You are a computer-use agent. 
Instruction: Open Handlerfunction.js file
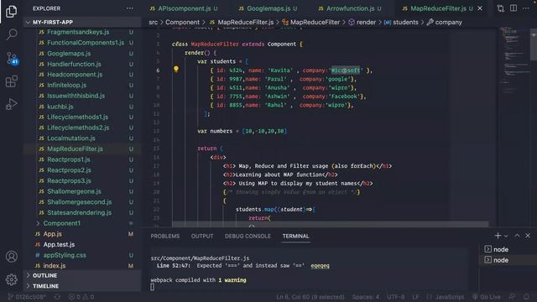(74, 64)
